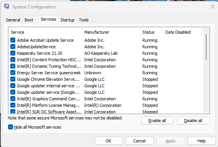Close the System Configuration window
The height and width of the screenshot is (147, 218).
point(213,7)
